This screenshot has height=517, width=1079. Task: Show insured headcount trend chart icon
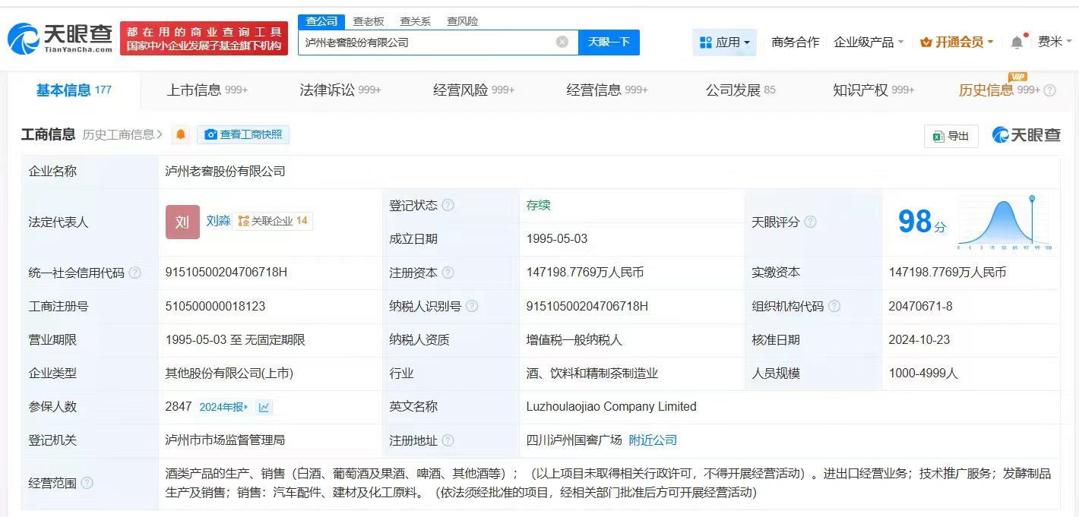point(264,407)
